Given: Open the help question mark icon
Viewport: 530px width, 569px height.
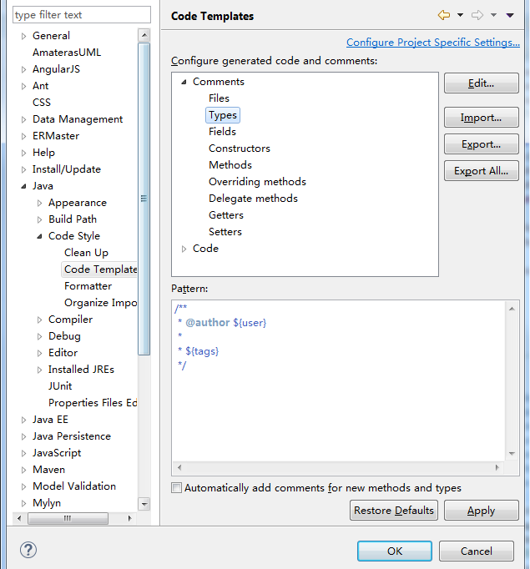Looking at the screenshot, I should 28,550.
